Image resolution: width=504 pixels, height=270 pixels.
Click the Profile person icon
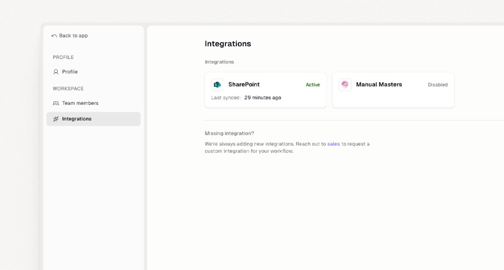(56, 72)
